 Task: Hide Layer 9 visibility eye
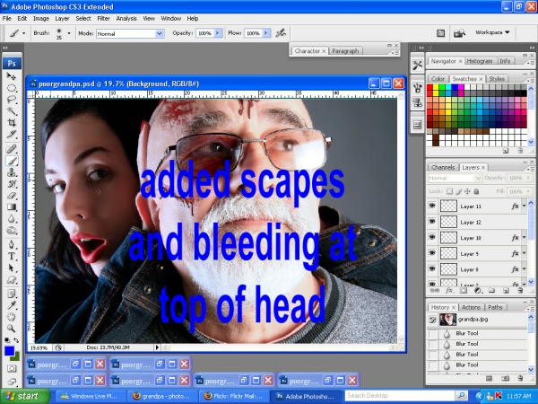tap(432, 253)
